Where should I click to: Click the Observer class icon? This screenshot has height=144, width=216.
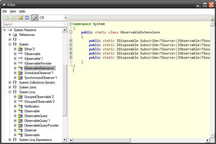coord(20,130)
